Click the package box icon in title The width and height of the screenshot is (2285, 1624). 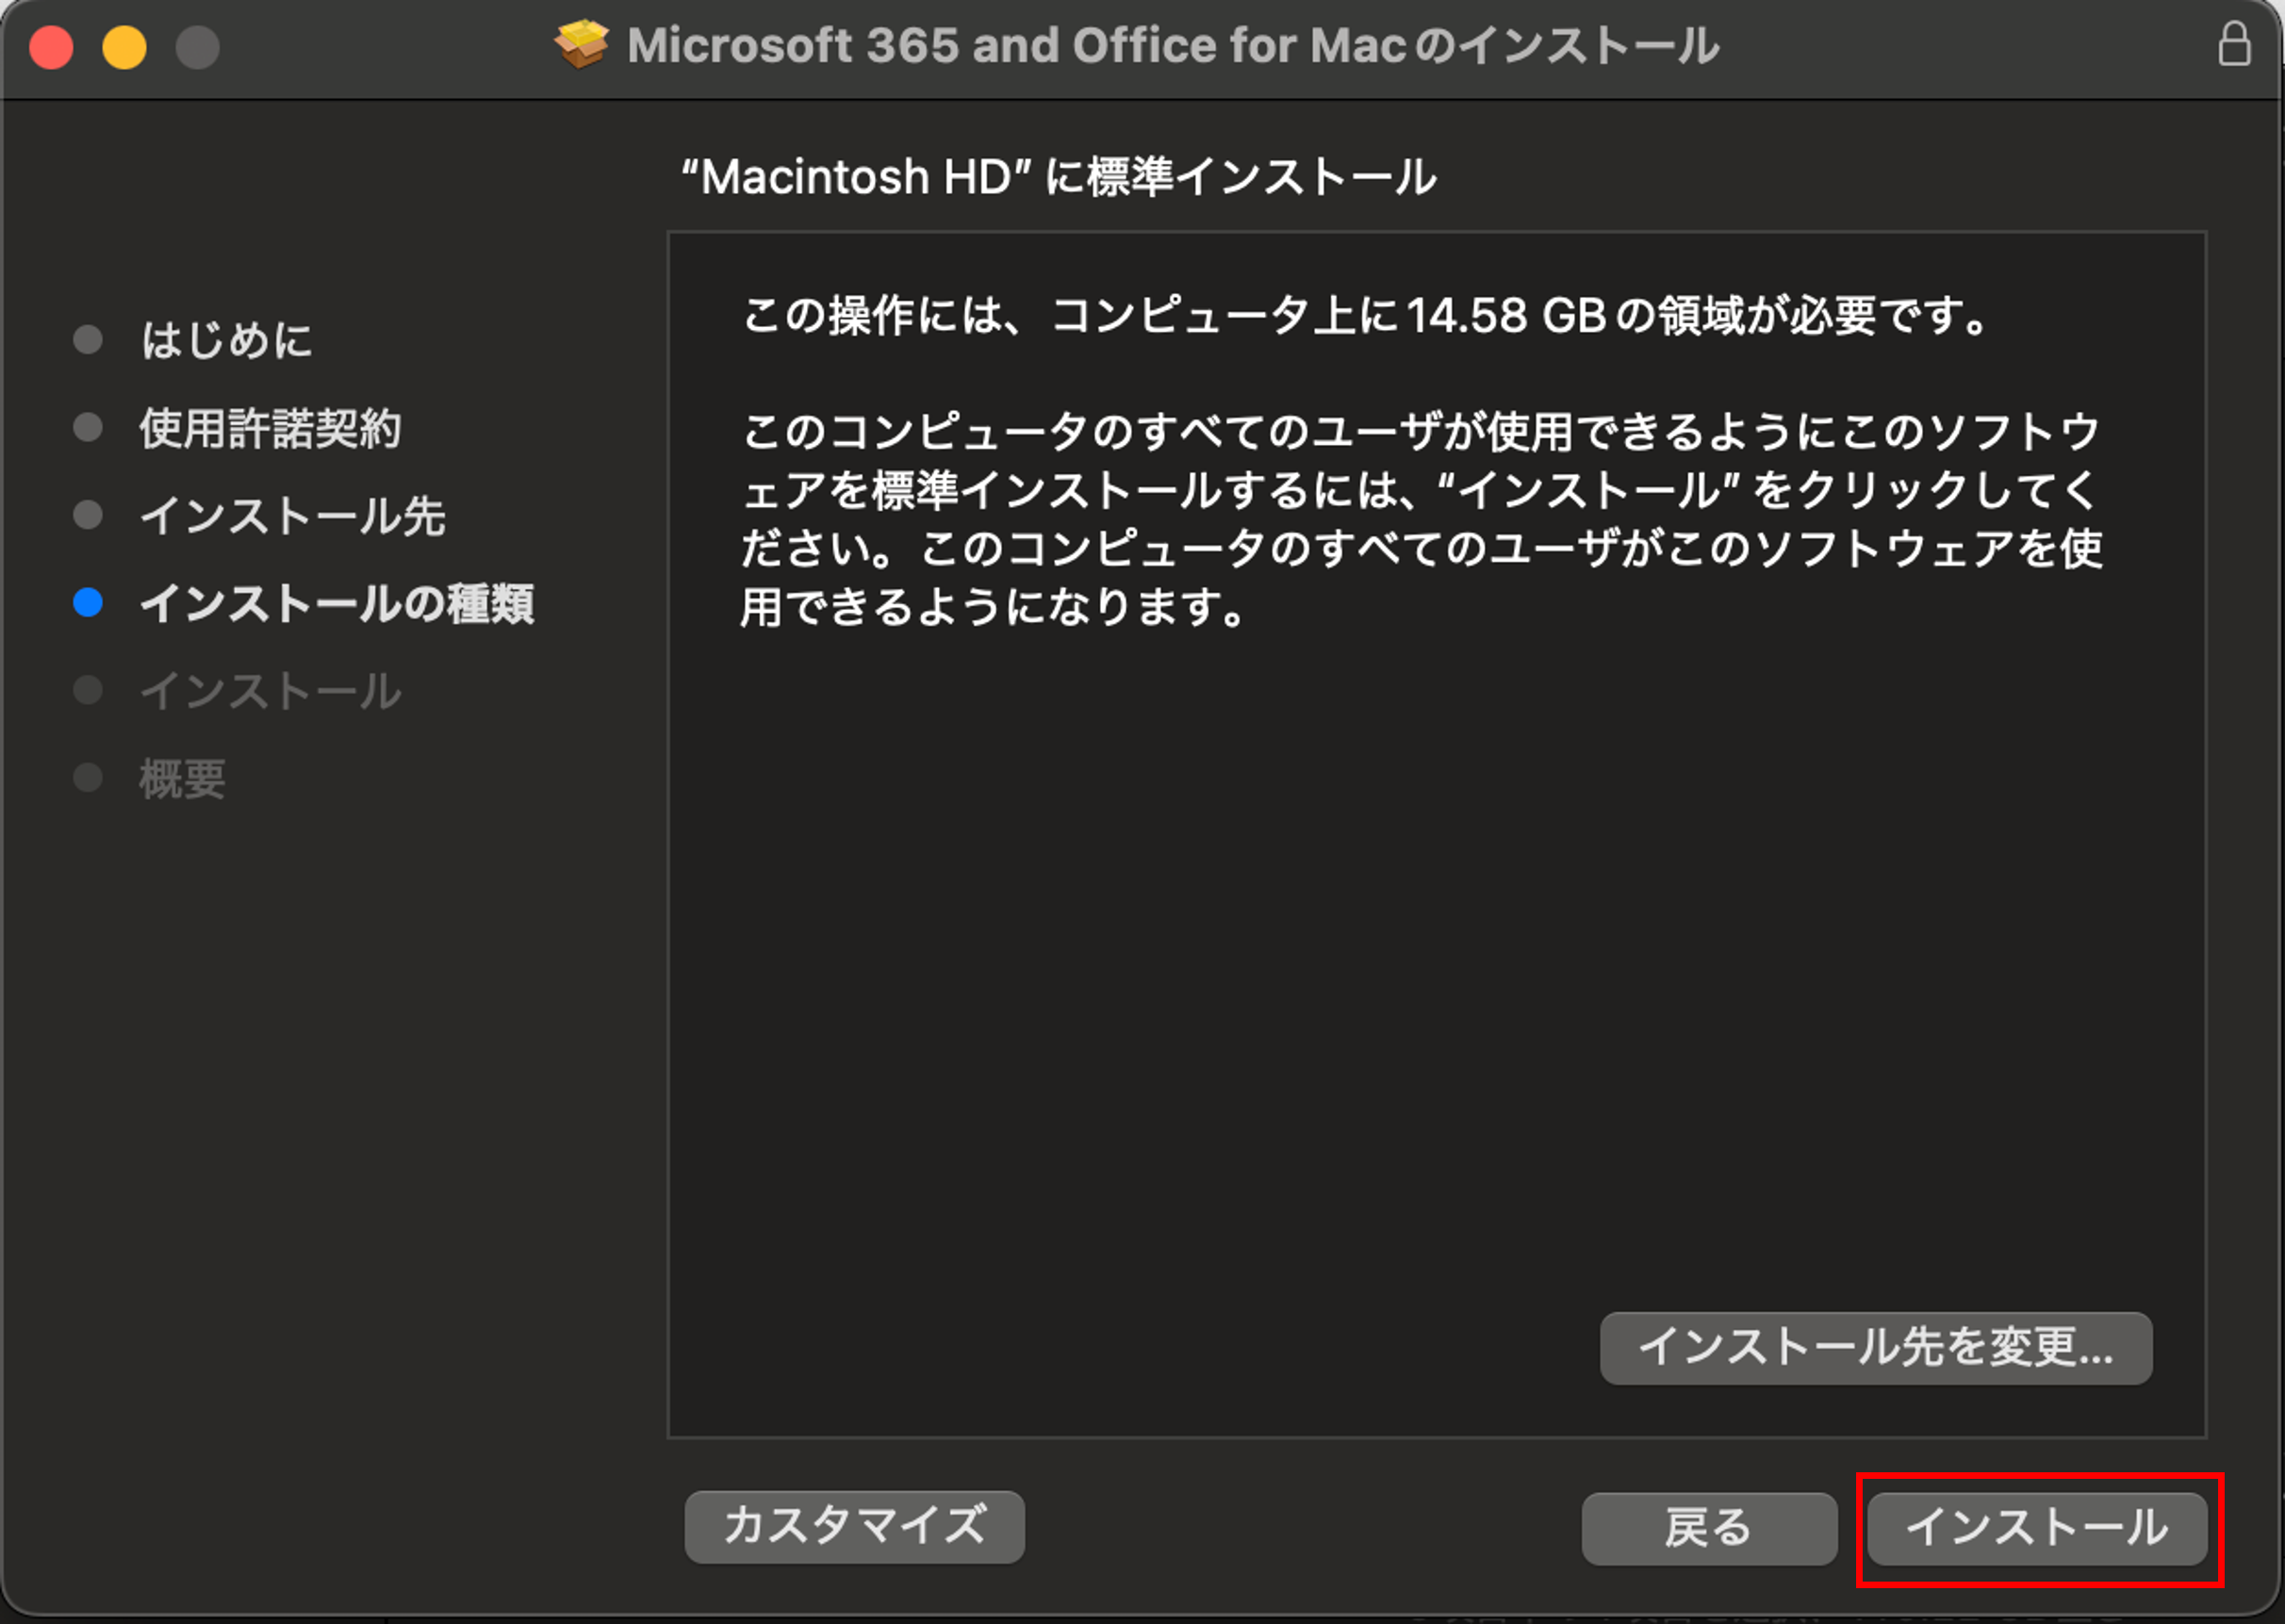582,44
